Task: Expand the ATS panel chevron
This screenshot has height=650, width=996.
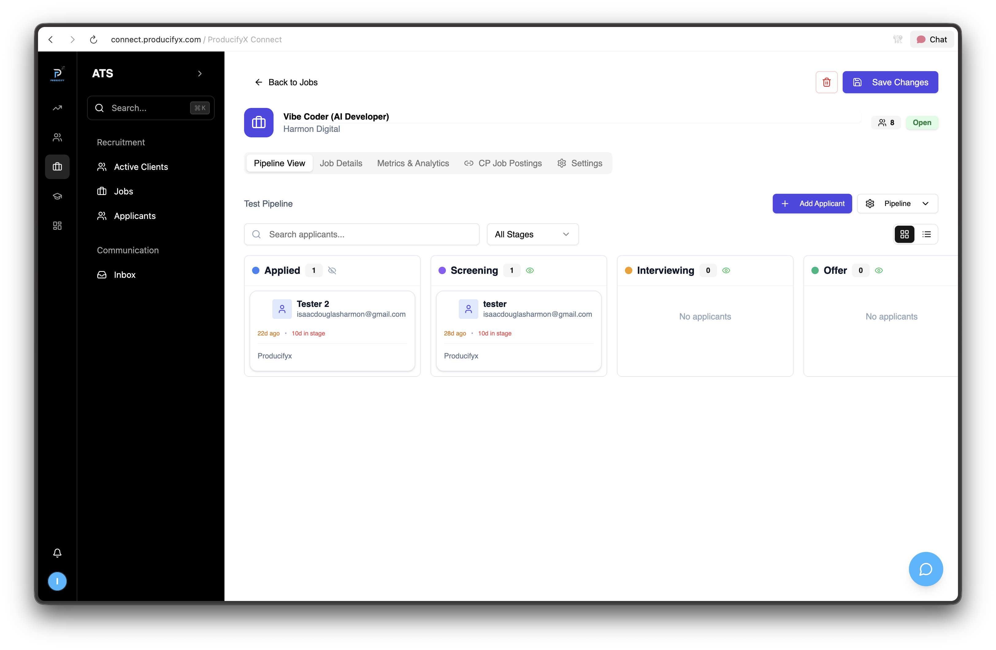Action: (x=200, y=74)
